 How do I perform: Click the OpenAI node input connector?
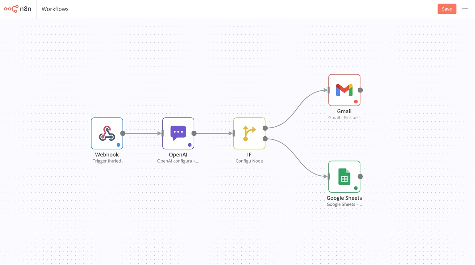pyautogui.click(x=163, y=133)
